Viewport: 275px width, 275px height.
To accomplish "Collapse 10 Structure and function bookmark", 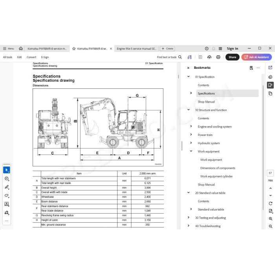I will click(189, 110).
